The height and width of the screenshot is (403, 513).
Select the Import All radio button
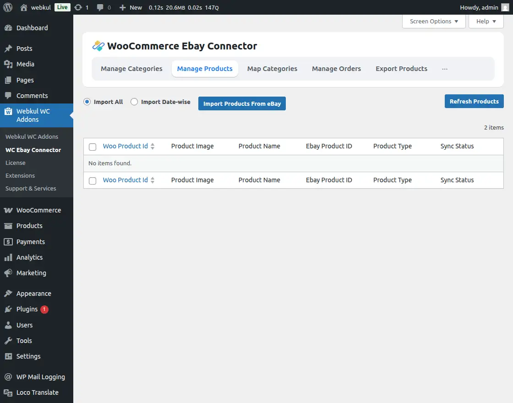pyautogui.click(x=87, y=102)
